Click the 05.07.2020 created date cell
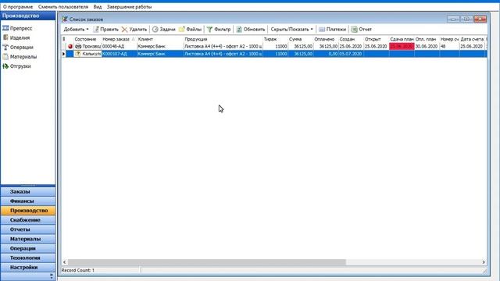The height and width of the screenshot is (281, 500). [x=351, y=54]
